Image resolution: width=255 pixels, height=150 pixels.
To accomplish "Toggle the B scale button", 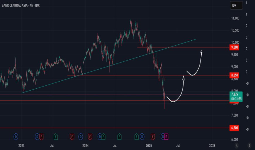I will (249, 145).
